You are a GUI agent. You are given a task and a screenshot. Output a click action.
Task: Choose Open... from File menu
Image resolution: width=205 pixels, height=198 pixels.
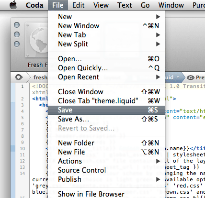(x=106, y=59)
